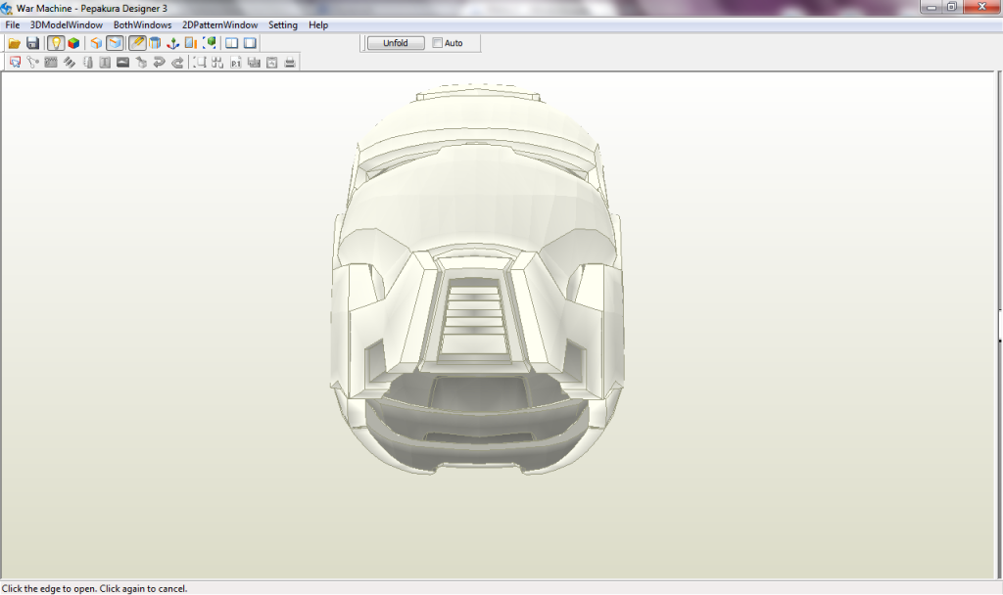Click the orange-edged cube icon
Viewport: 1003px width, 595px height.
pyautogui.click(x=96, y=43)
